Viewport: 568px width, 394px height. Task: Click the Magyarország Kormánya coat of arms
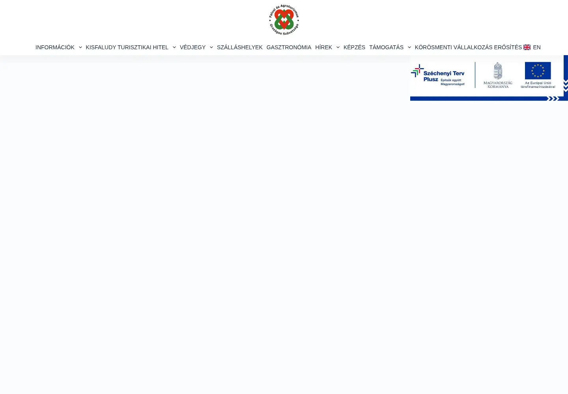click(x=498, y=75)
